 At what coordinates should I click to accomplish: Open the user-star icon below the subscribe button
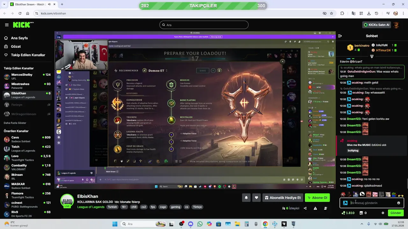click(x=325, y=208)
